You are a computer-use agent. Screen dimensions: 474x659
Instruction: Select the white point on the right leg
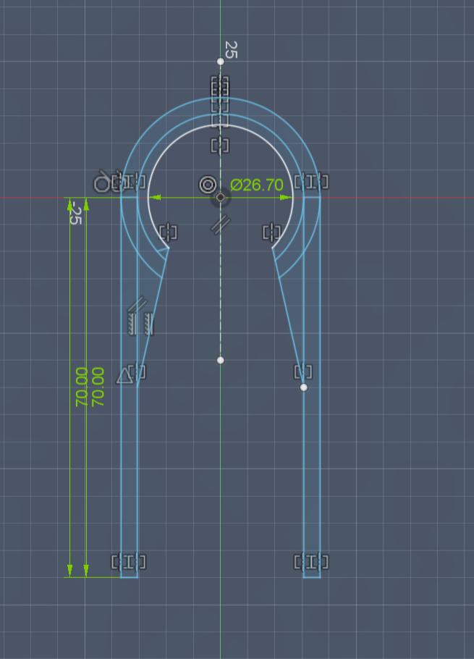point(303,387)
